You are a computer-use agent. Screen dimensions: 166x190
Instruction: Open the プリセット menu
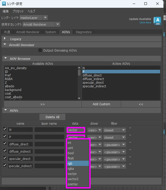[x=18, y=11]
